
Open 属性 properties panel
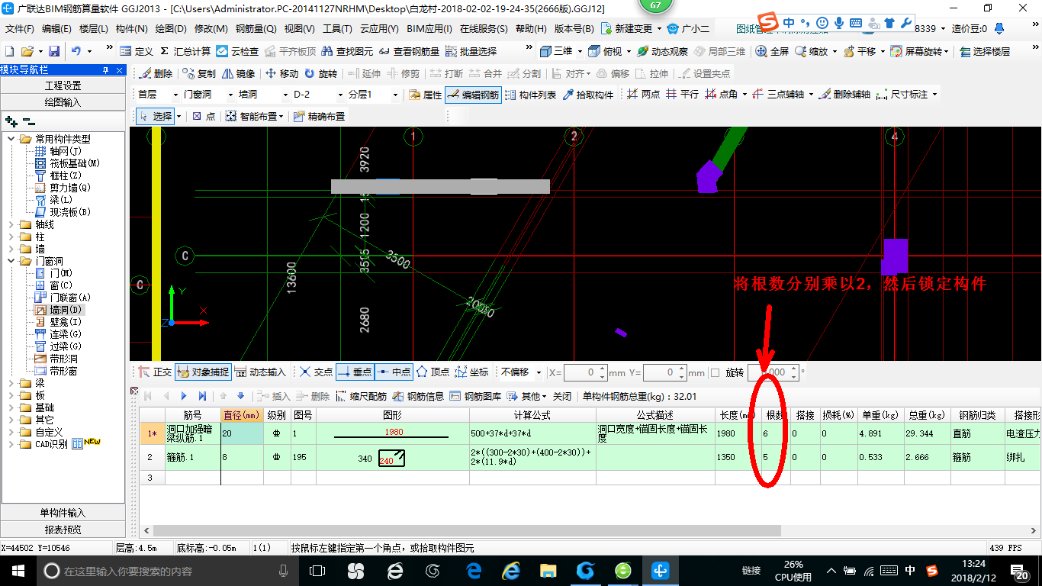coord(425,95)
